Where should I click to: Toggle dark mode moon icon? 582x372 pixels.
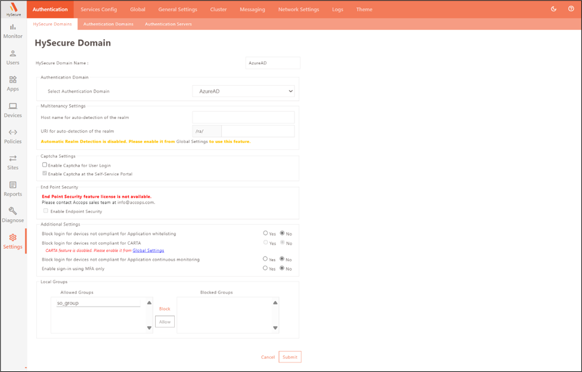point(554,9)
